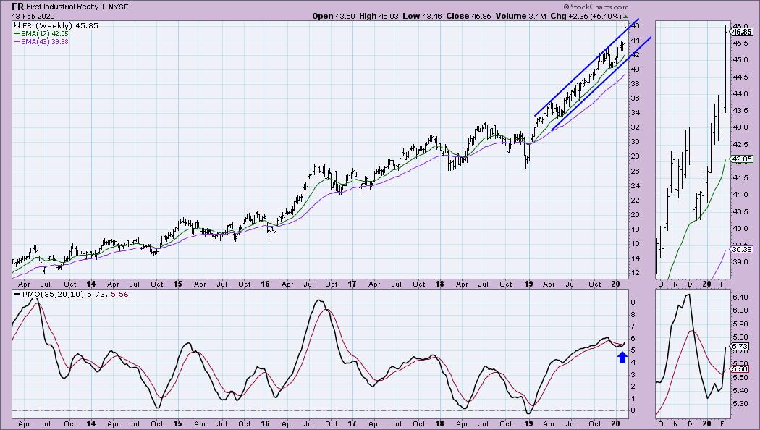Click the 'FR (Weekly) 45.85' legend entry
This screenshot has width=760, height=430.
[60, 25]
